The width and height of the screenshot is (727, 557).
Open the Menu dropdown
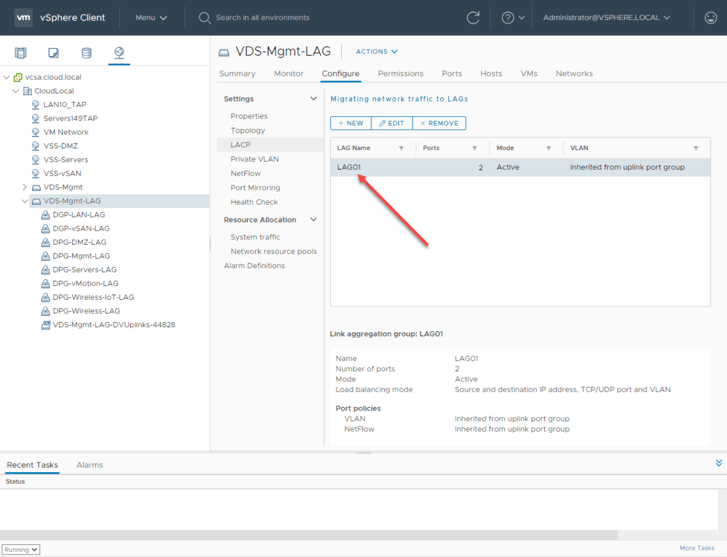150,18
